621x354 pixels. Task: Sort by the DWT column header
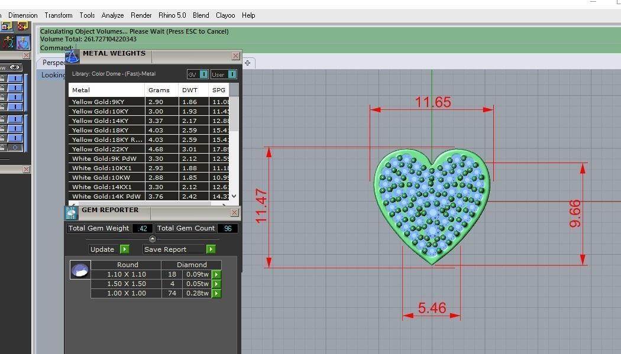point(193,90)
